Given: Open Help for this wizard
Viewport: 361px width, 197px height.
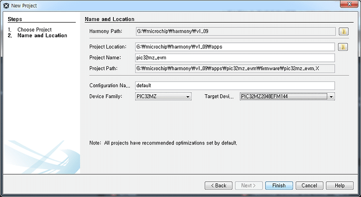Looking at the screenshot, I should pyautogui.click(x=339, y=185).
